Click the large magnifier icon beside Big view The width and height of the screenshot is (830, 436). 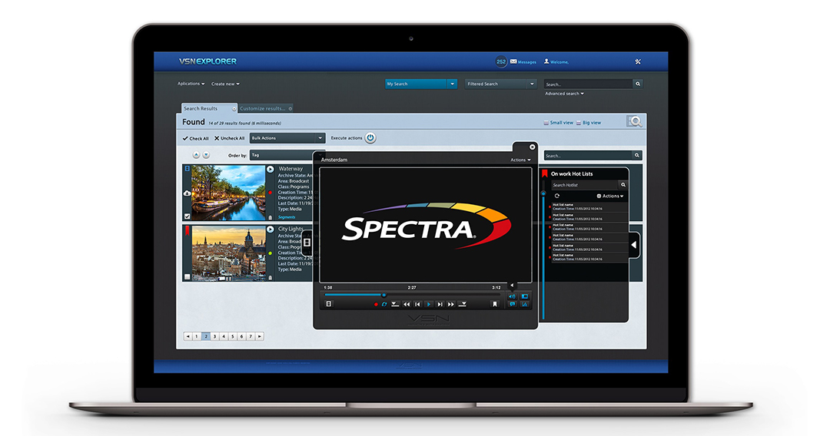(x=635, y=121)
